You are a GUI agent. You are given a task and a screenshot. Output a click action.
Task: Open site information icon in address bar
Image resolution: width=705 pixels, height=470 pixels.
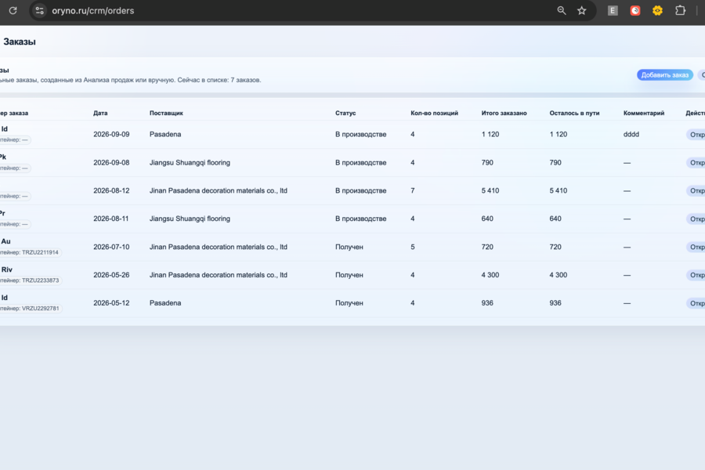(40, 10)
